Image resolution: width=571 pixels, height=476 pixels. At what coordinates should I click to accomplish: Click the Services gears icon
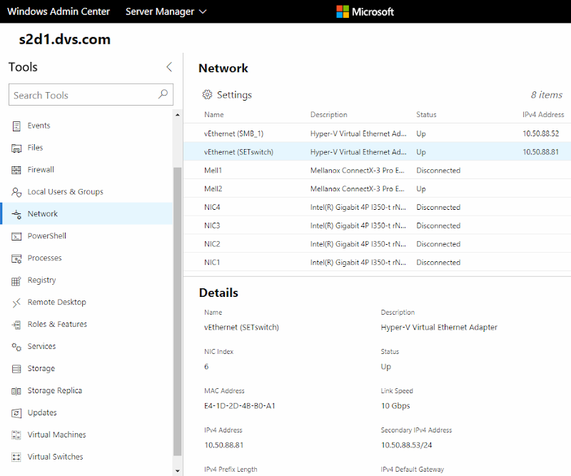coord(16,347)
